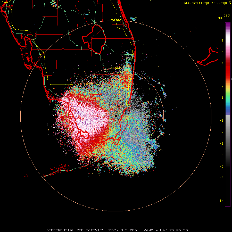Click the -5 value on the color scale
This screenshot has width=232, height=232.
tap(221, 167)
